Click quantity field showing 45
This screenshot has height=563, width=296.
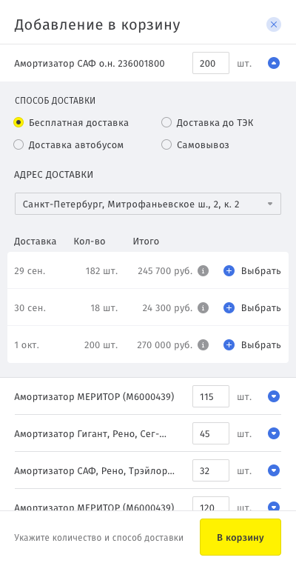point(211,433)
